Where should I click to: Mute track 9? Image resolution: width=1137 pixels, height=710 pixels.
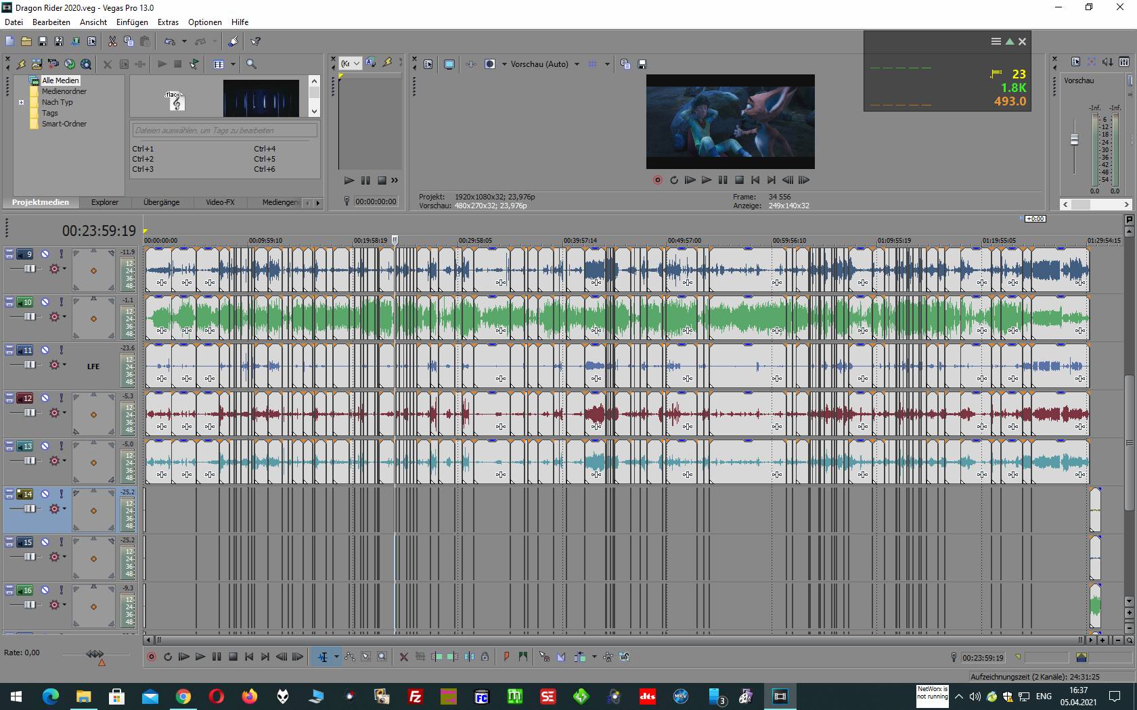point(45,254)
